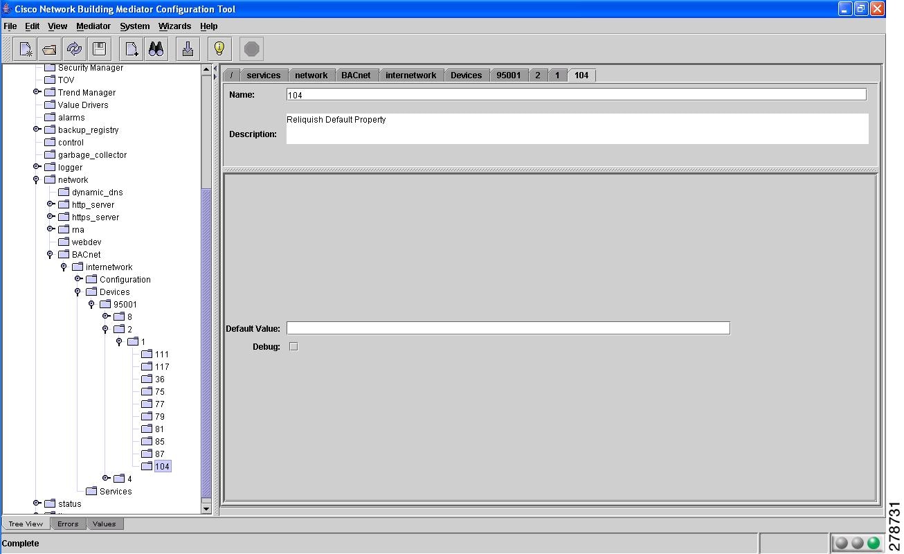
Task: Click the folder icon beside garbage_collector
Action: tap(50, 154)
